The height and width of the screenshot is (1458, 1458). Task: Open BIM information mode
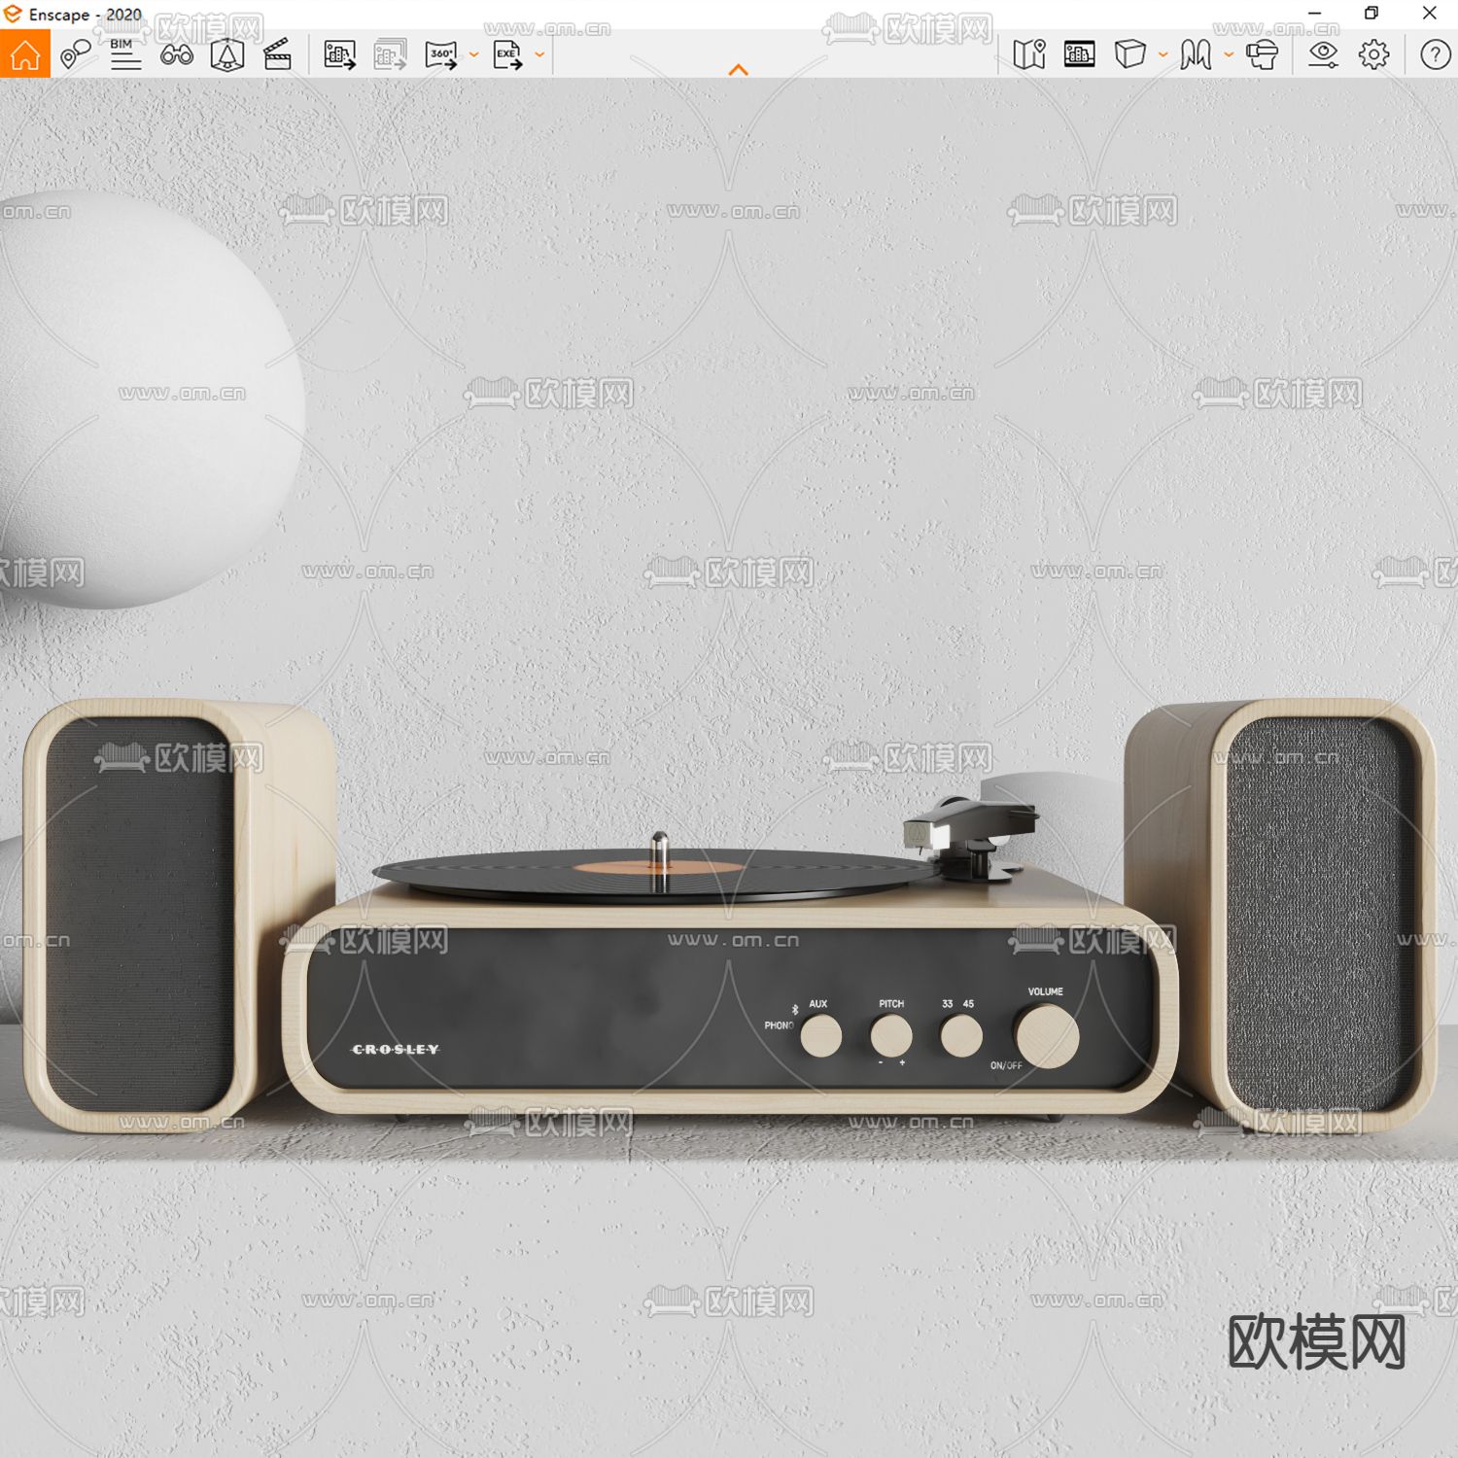[124, 55]
